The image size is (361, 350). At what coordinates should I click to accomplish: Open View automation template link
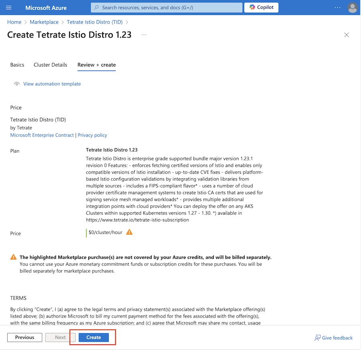[52, 84]
